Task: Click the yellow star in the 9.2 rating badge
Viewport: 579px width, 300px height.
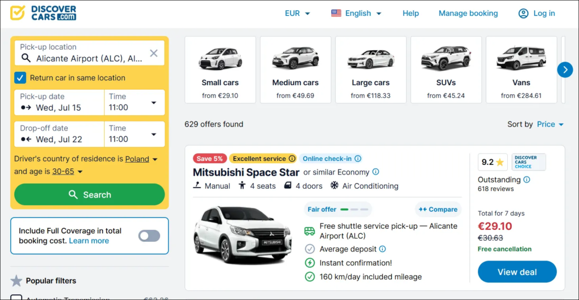Action: point(500,162)
